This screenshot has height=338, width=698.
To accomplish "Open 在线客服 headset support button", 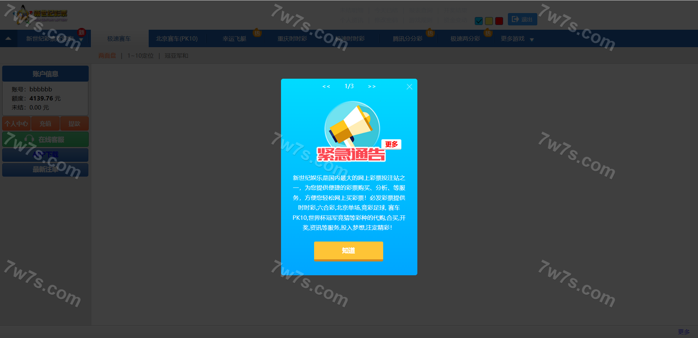I will click(45, 140).
